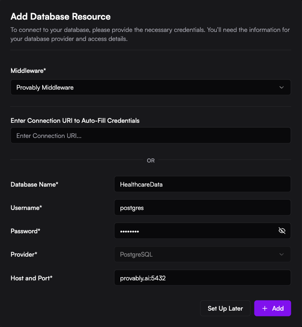Toggle password visibility with the eye icon
Screen dimensions: 302x327
pos(282,231)
